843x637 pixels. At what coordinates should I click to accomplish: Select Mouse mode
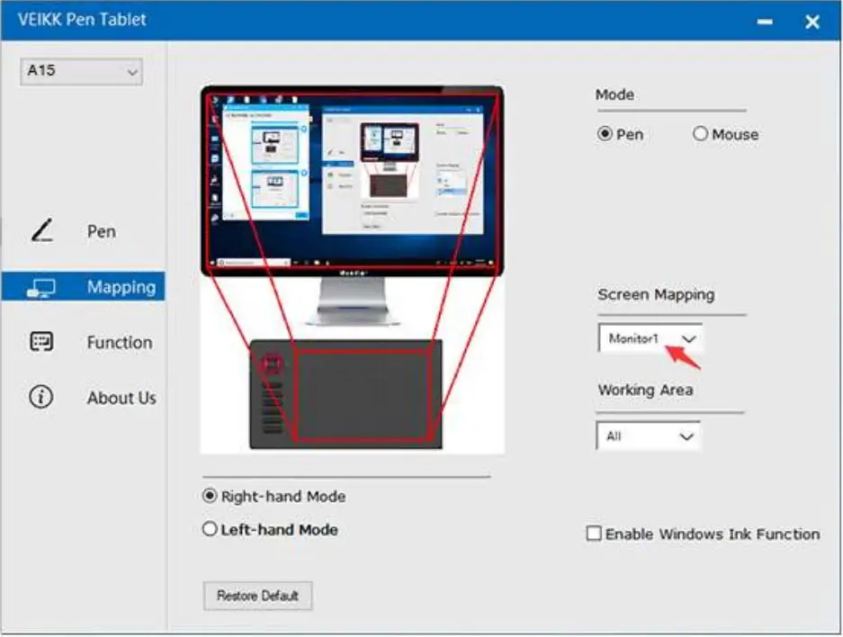point(701,134)
